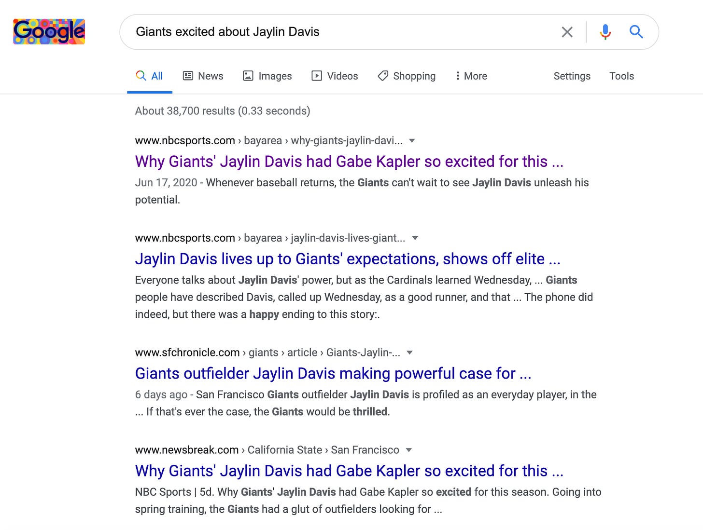Click the nbcsports.com jaylin-davis-lives-giant URL breadcrumb
The image size is (703, 530).
270,238
